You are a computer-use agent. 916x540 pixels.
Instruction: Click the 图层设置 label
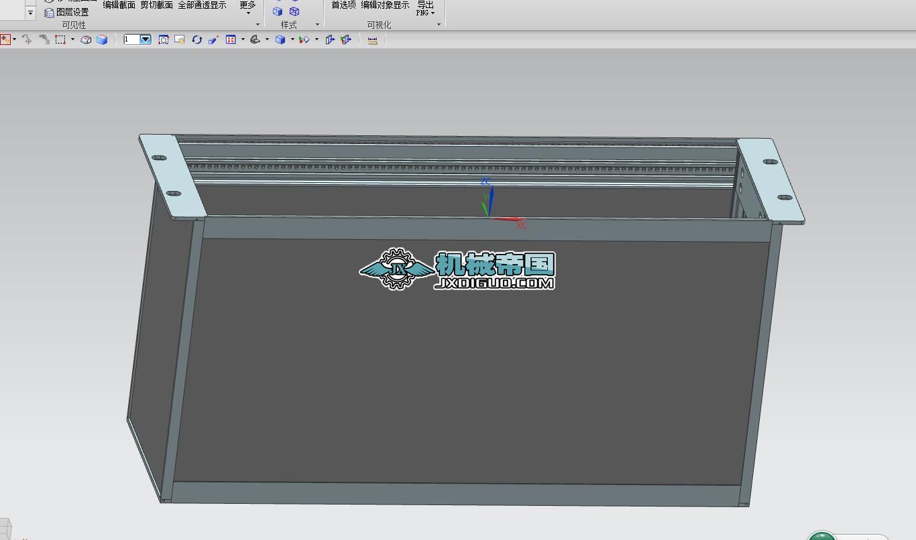[72, 12]
